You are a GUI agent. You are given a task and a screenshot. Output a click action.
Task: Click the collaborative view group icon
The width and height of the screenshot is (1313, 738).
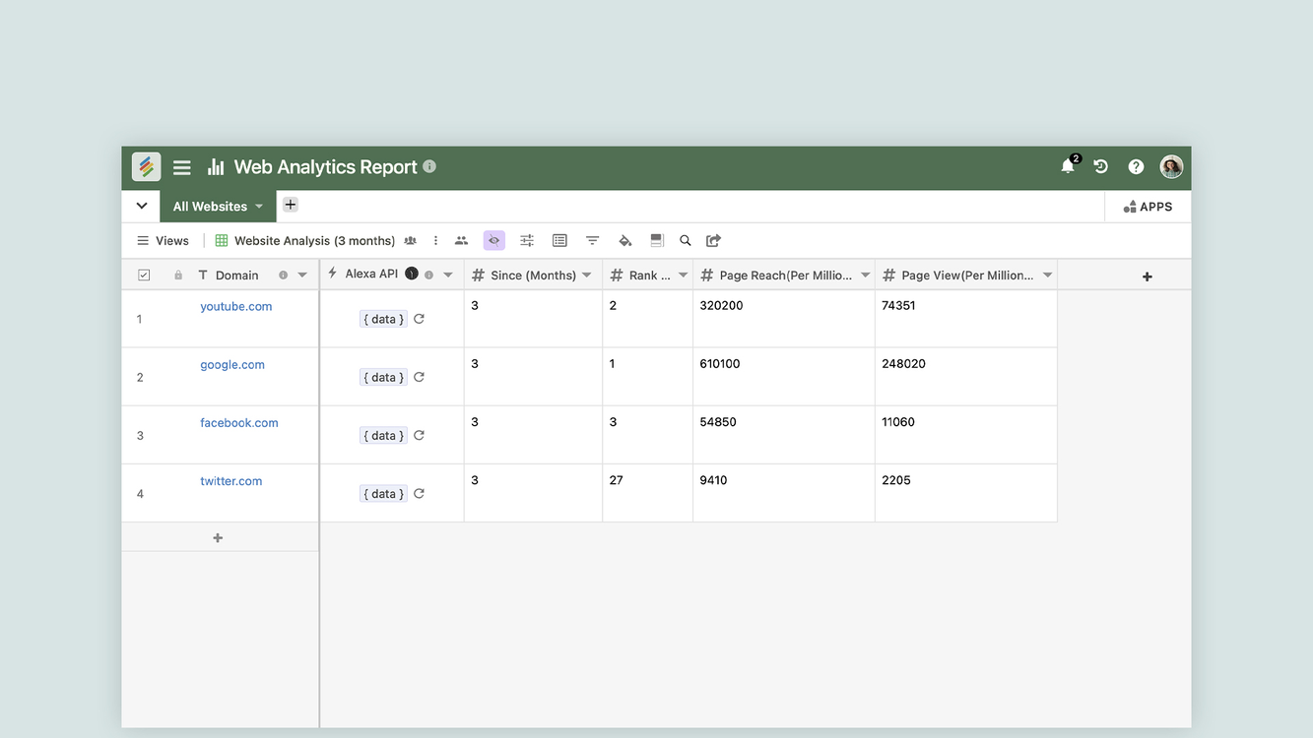[x=410, y=240]
